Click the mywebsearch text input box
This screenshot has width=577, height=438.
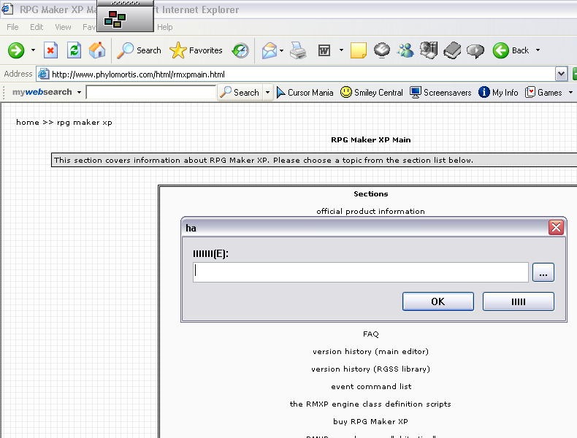click(x=151, y=92)
